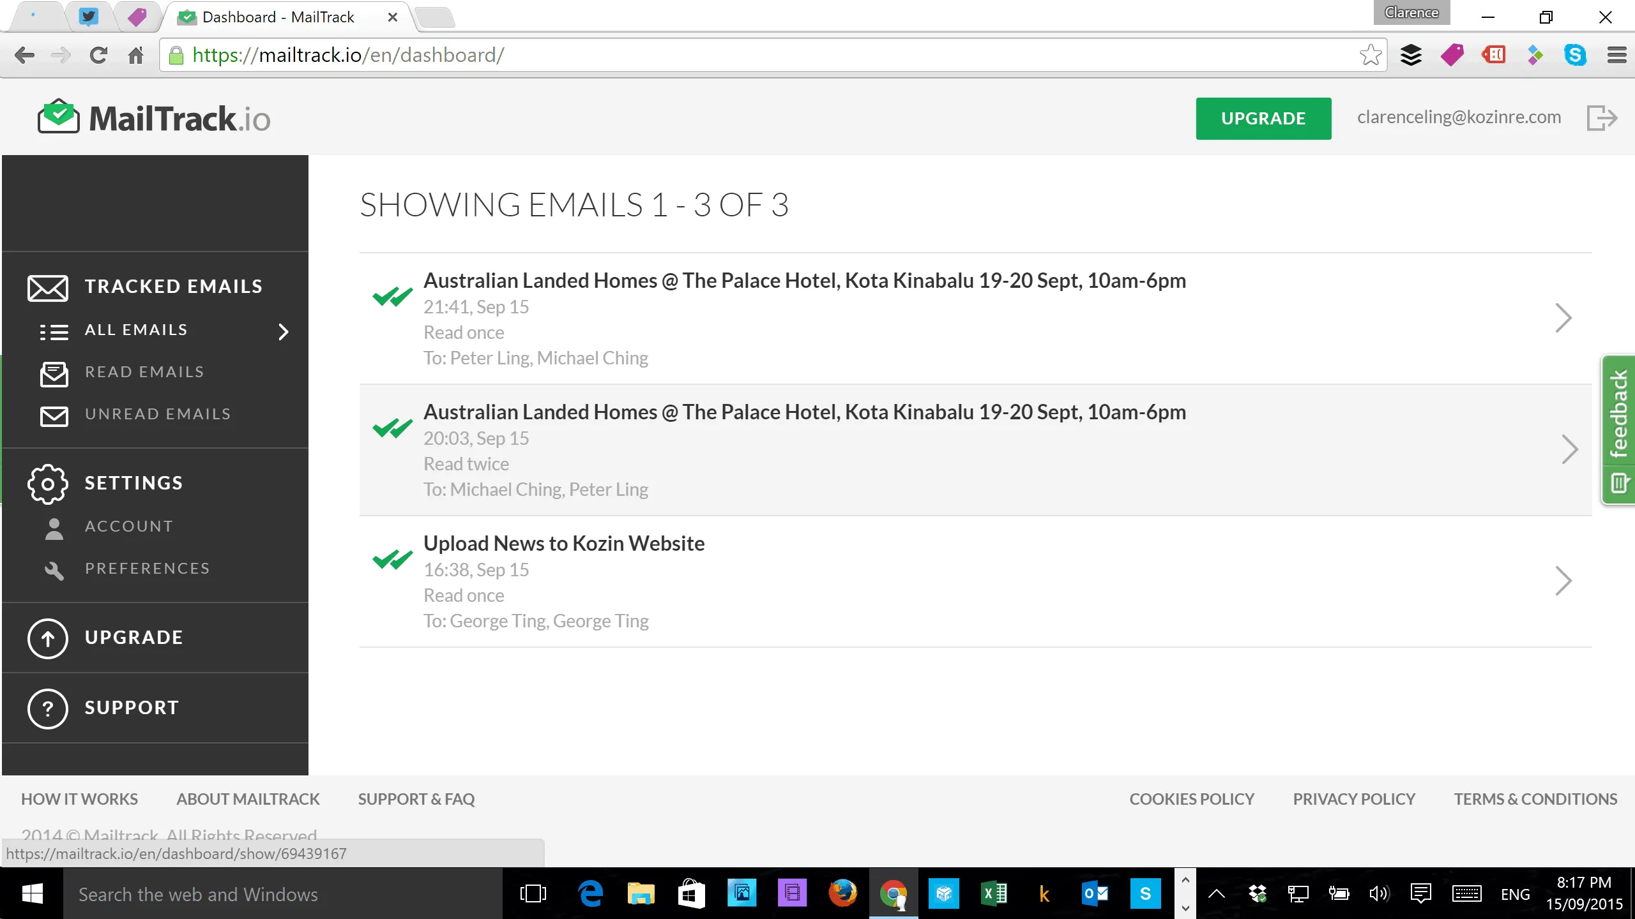Expand All Emails with the chevron arrow

(284, 332)
